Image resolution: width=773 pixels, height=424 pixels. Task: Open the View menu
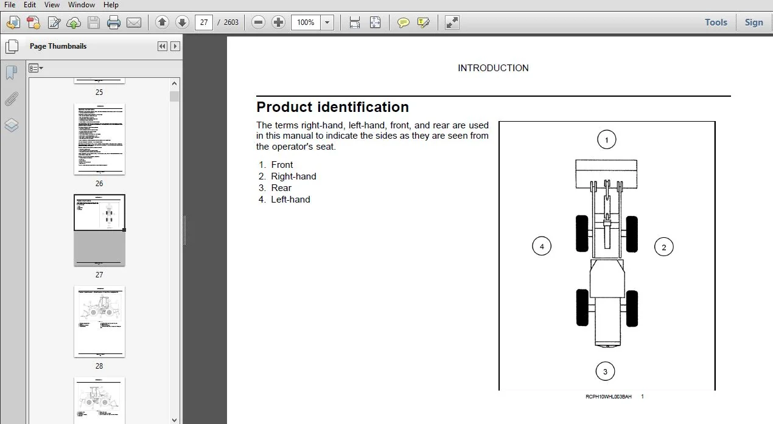[52, 5]
